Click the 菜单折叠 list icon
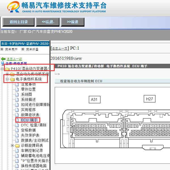Screen dimensions: 170x170 (23, 49)
